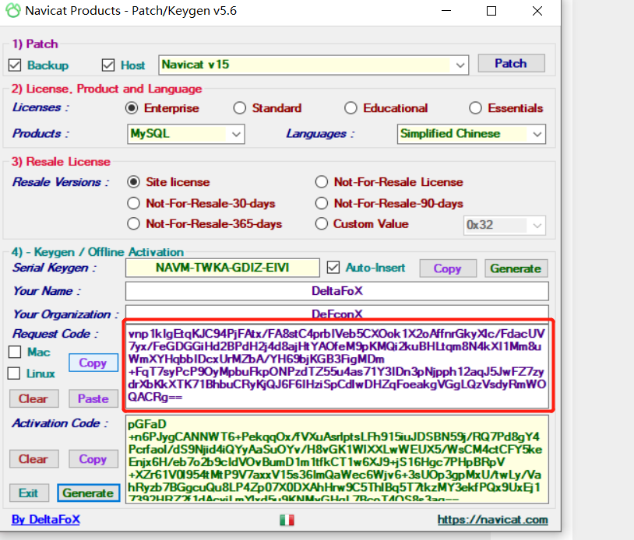
Task: Minimize the Patch/Keygen window
Action: tap(446, 11)
